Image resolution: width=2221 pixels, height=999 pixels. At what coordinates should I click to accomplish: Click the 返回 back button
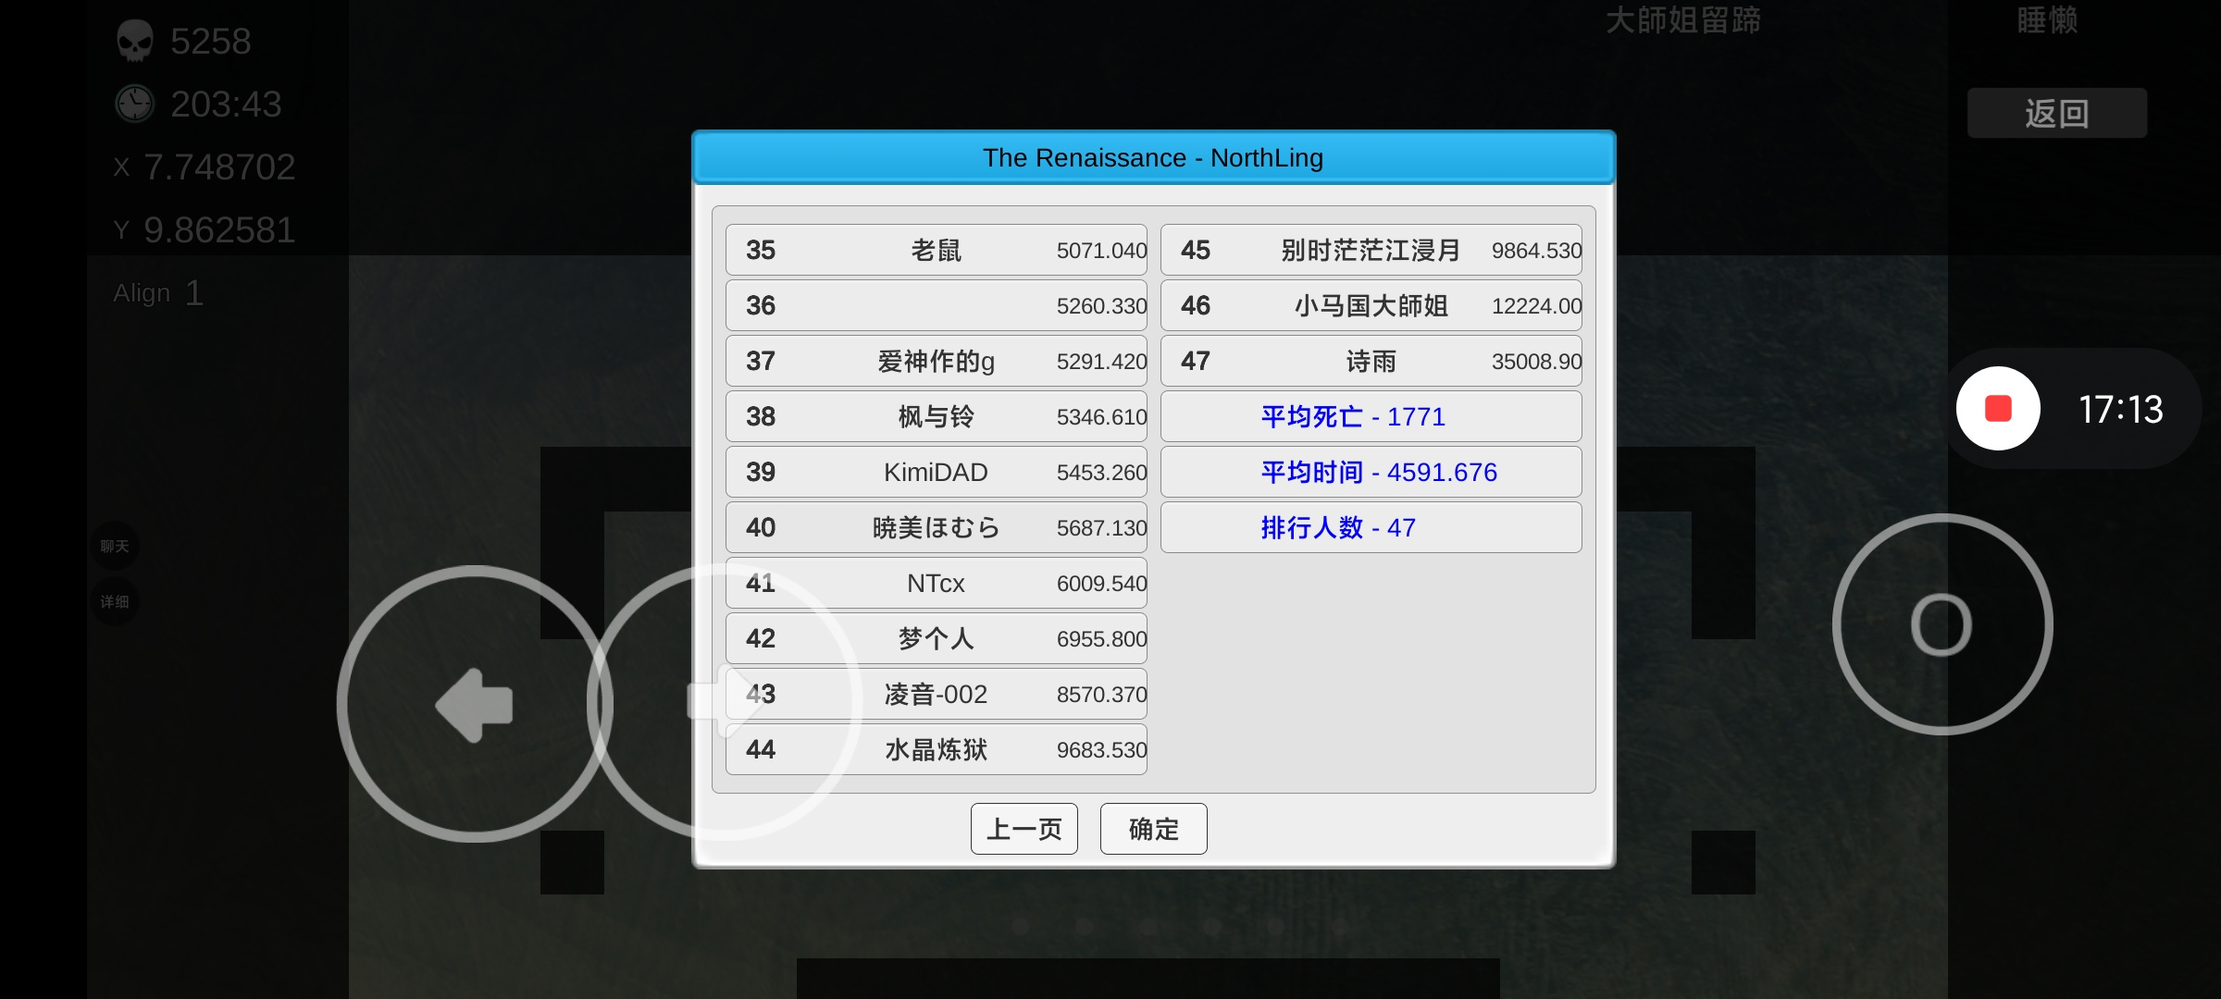[2056, 113]
